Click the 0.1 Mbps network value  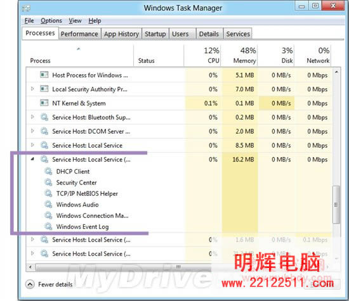[x=315, y=240]
